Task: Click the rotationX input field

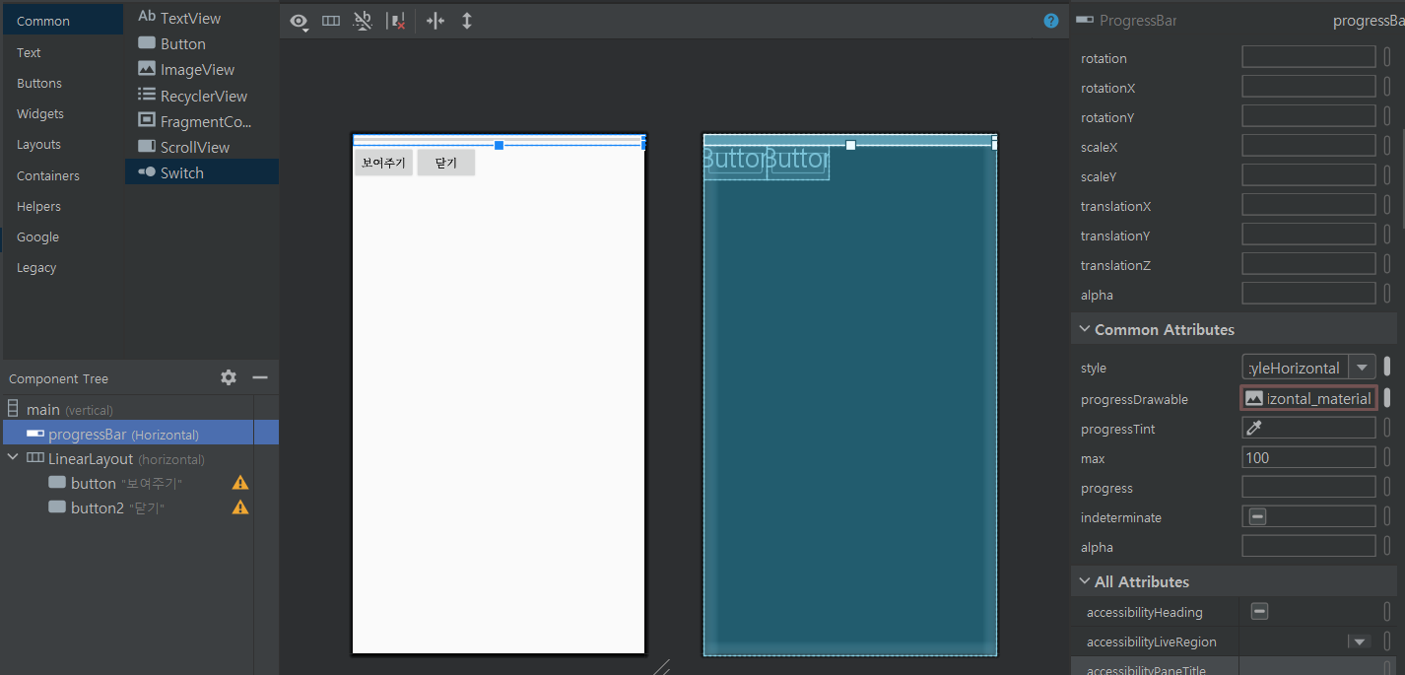Action: click(x=1308, y=87)
